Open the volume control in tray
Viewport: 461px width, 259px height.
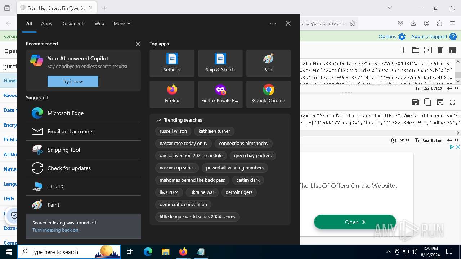(x=415, y=252)
